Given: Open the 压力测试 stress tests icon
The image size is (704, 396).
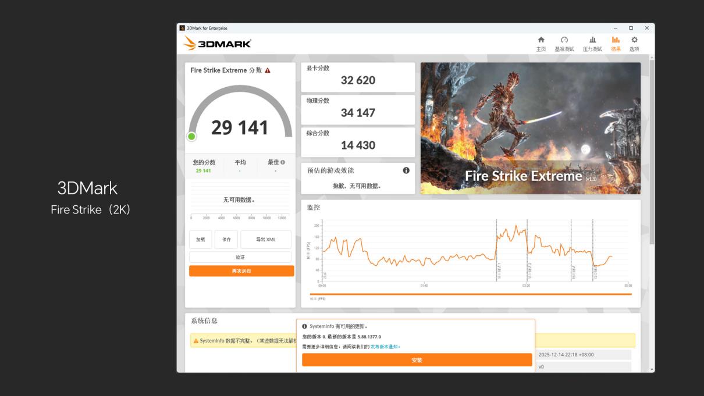Looking at the screenshot, I should pos(593,40).
